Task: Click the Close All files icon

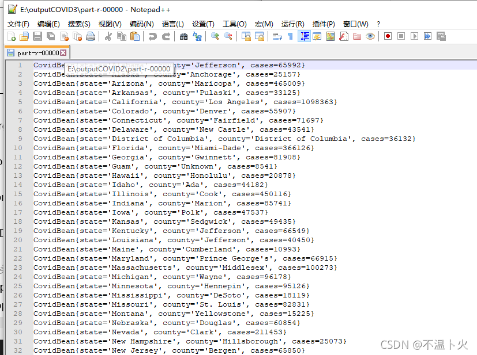Action: coord(77,36)
